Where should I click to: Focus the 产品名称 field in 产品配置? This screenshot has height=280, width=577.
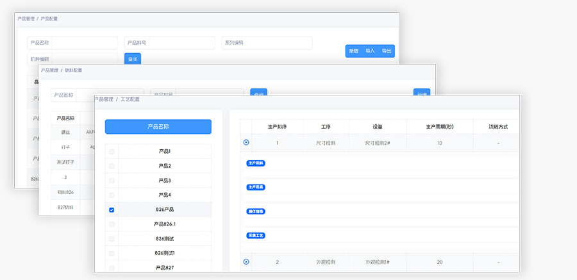(83, 43)
